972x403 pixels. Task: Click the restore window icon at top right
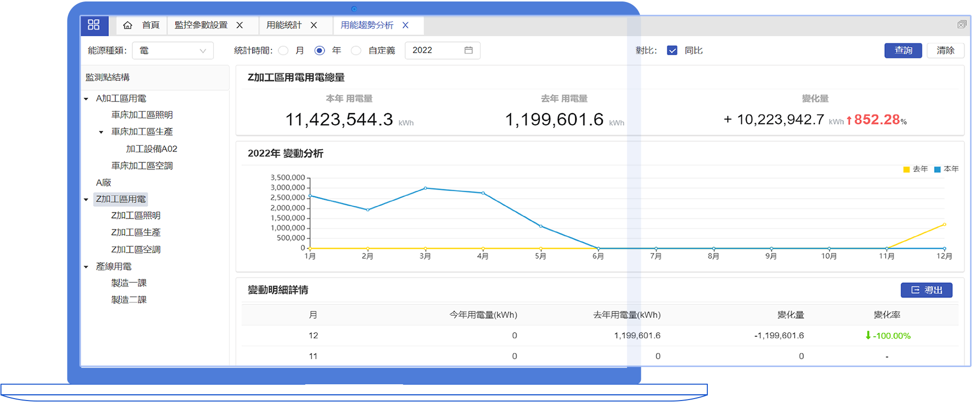click(x=962, y=25)
